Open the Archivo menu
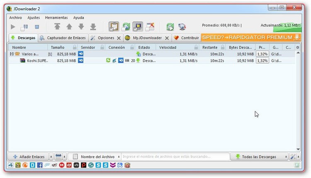Screen dimensions: 311x178 (15, 18)
